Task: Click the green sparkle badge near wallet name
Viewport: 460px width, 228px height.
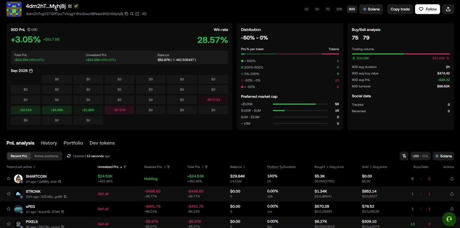Action: [76, 7]
